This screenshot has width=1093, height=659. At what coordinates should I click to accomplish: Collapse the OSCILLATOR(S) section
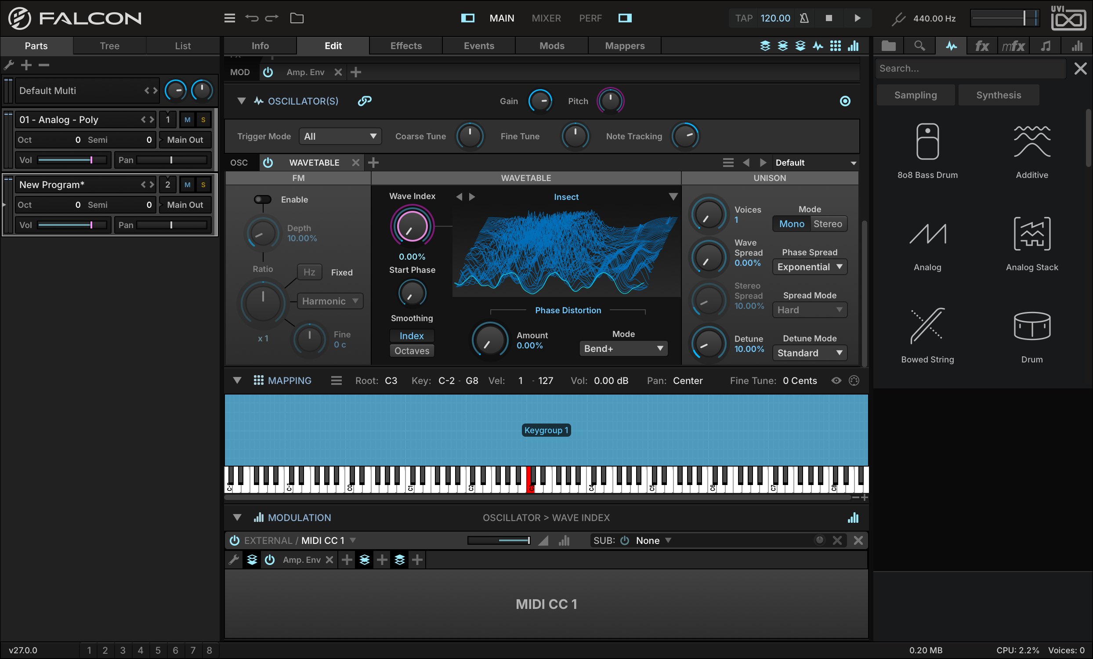click(241, 101)
